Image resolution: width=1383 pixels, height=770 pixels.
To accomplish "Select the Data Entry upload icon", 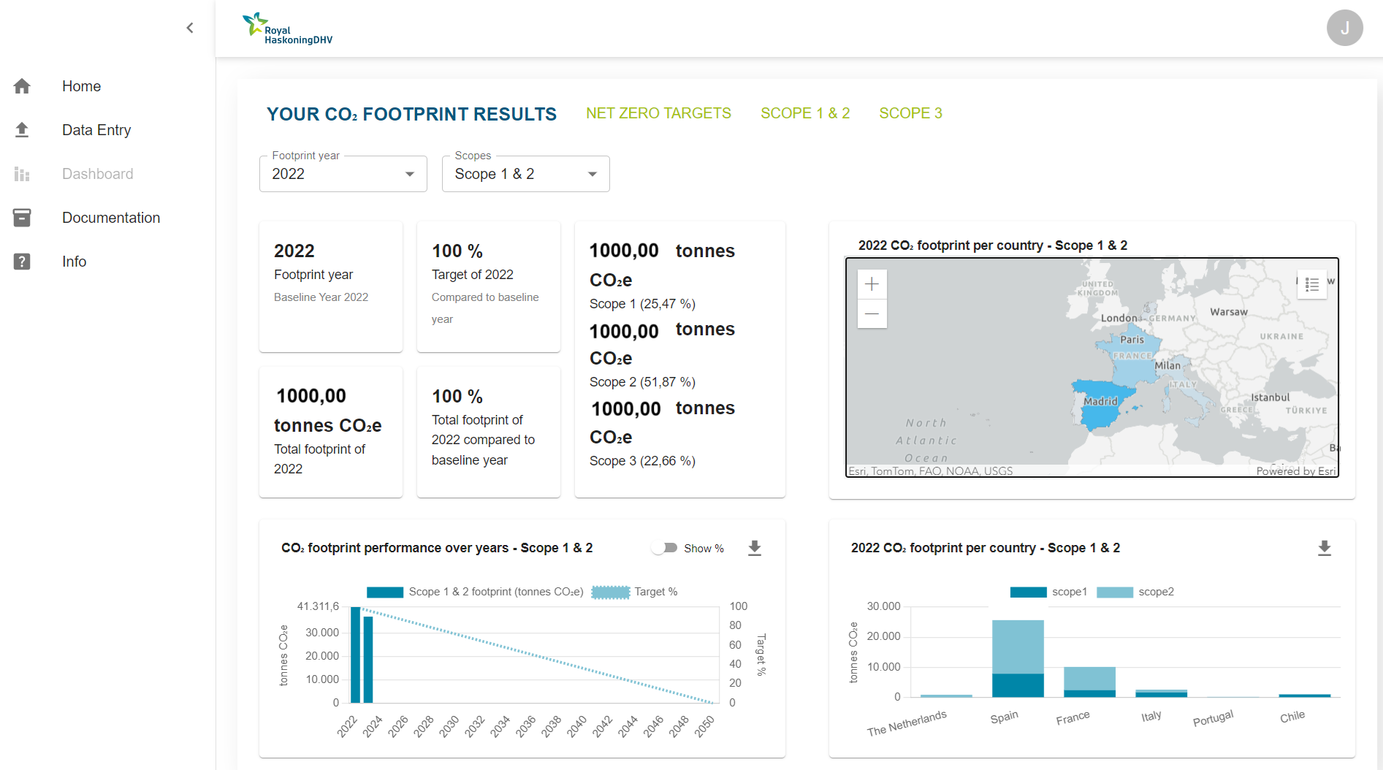I will coord(22,129).
